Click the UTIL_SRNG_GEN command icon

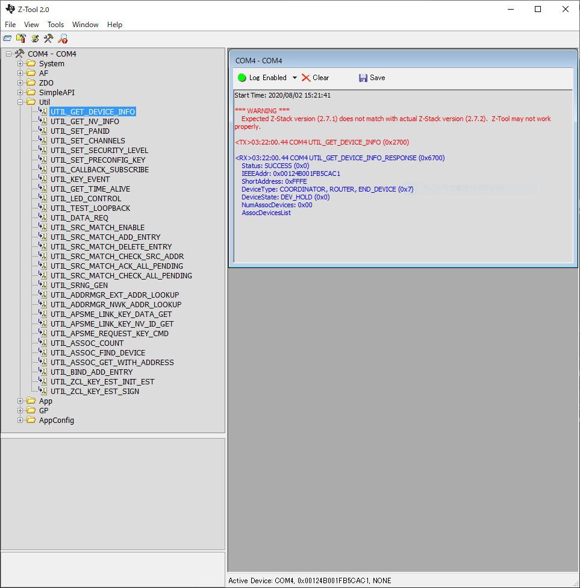click(43, 285)
